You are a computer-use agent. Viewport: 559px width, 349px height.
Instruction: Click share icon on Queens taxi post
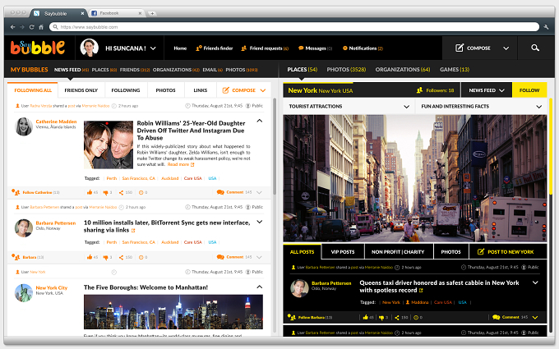[397, 318]
